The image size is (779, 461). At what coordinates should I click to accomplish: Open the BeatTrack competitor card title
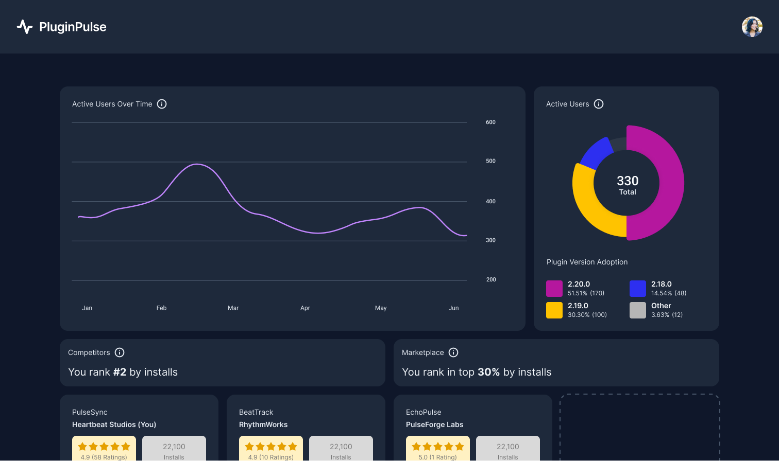pyautogui.click(x=256, y=412)
